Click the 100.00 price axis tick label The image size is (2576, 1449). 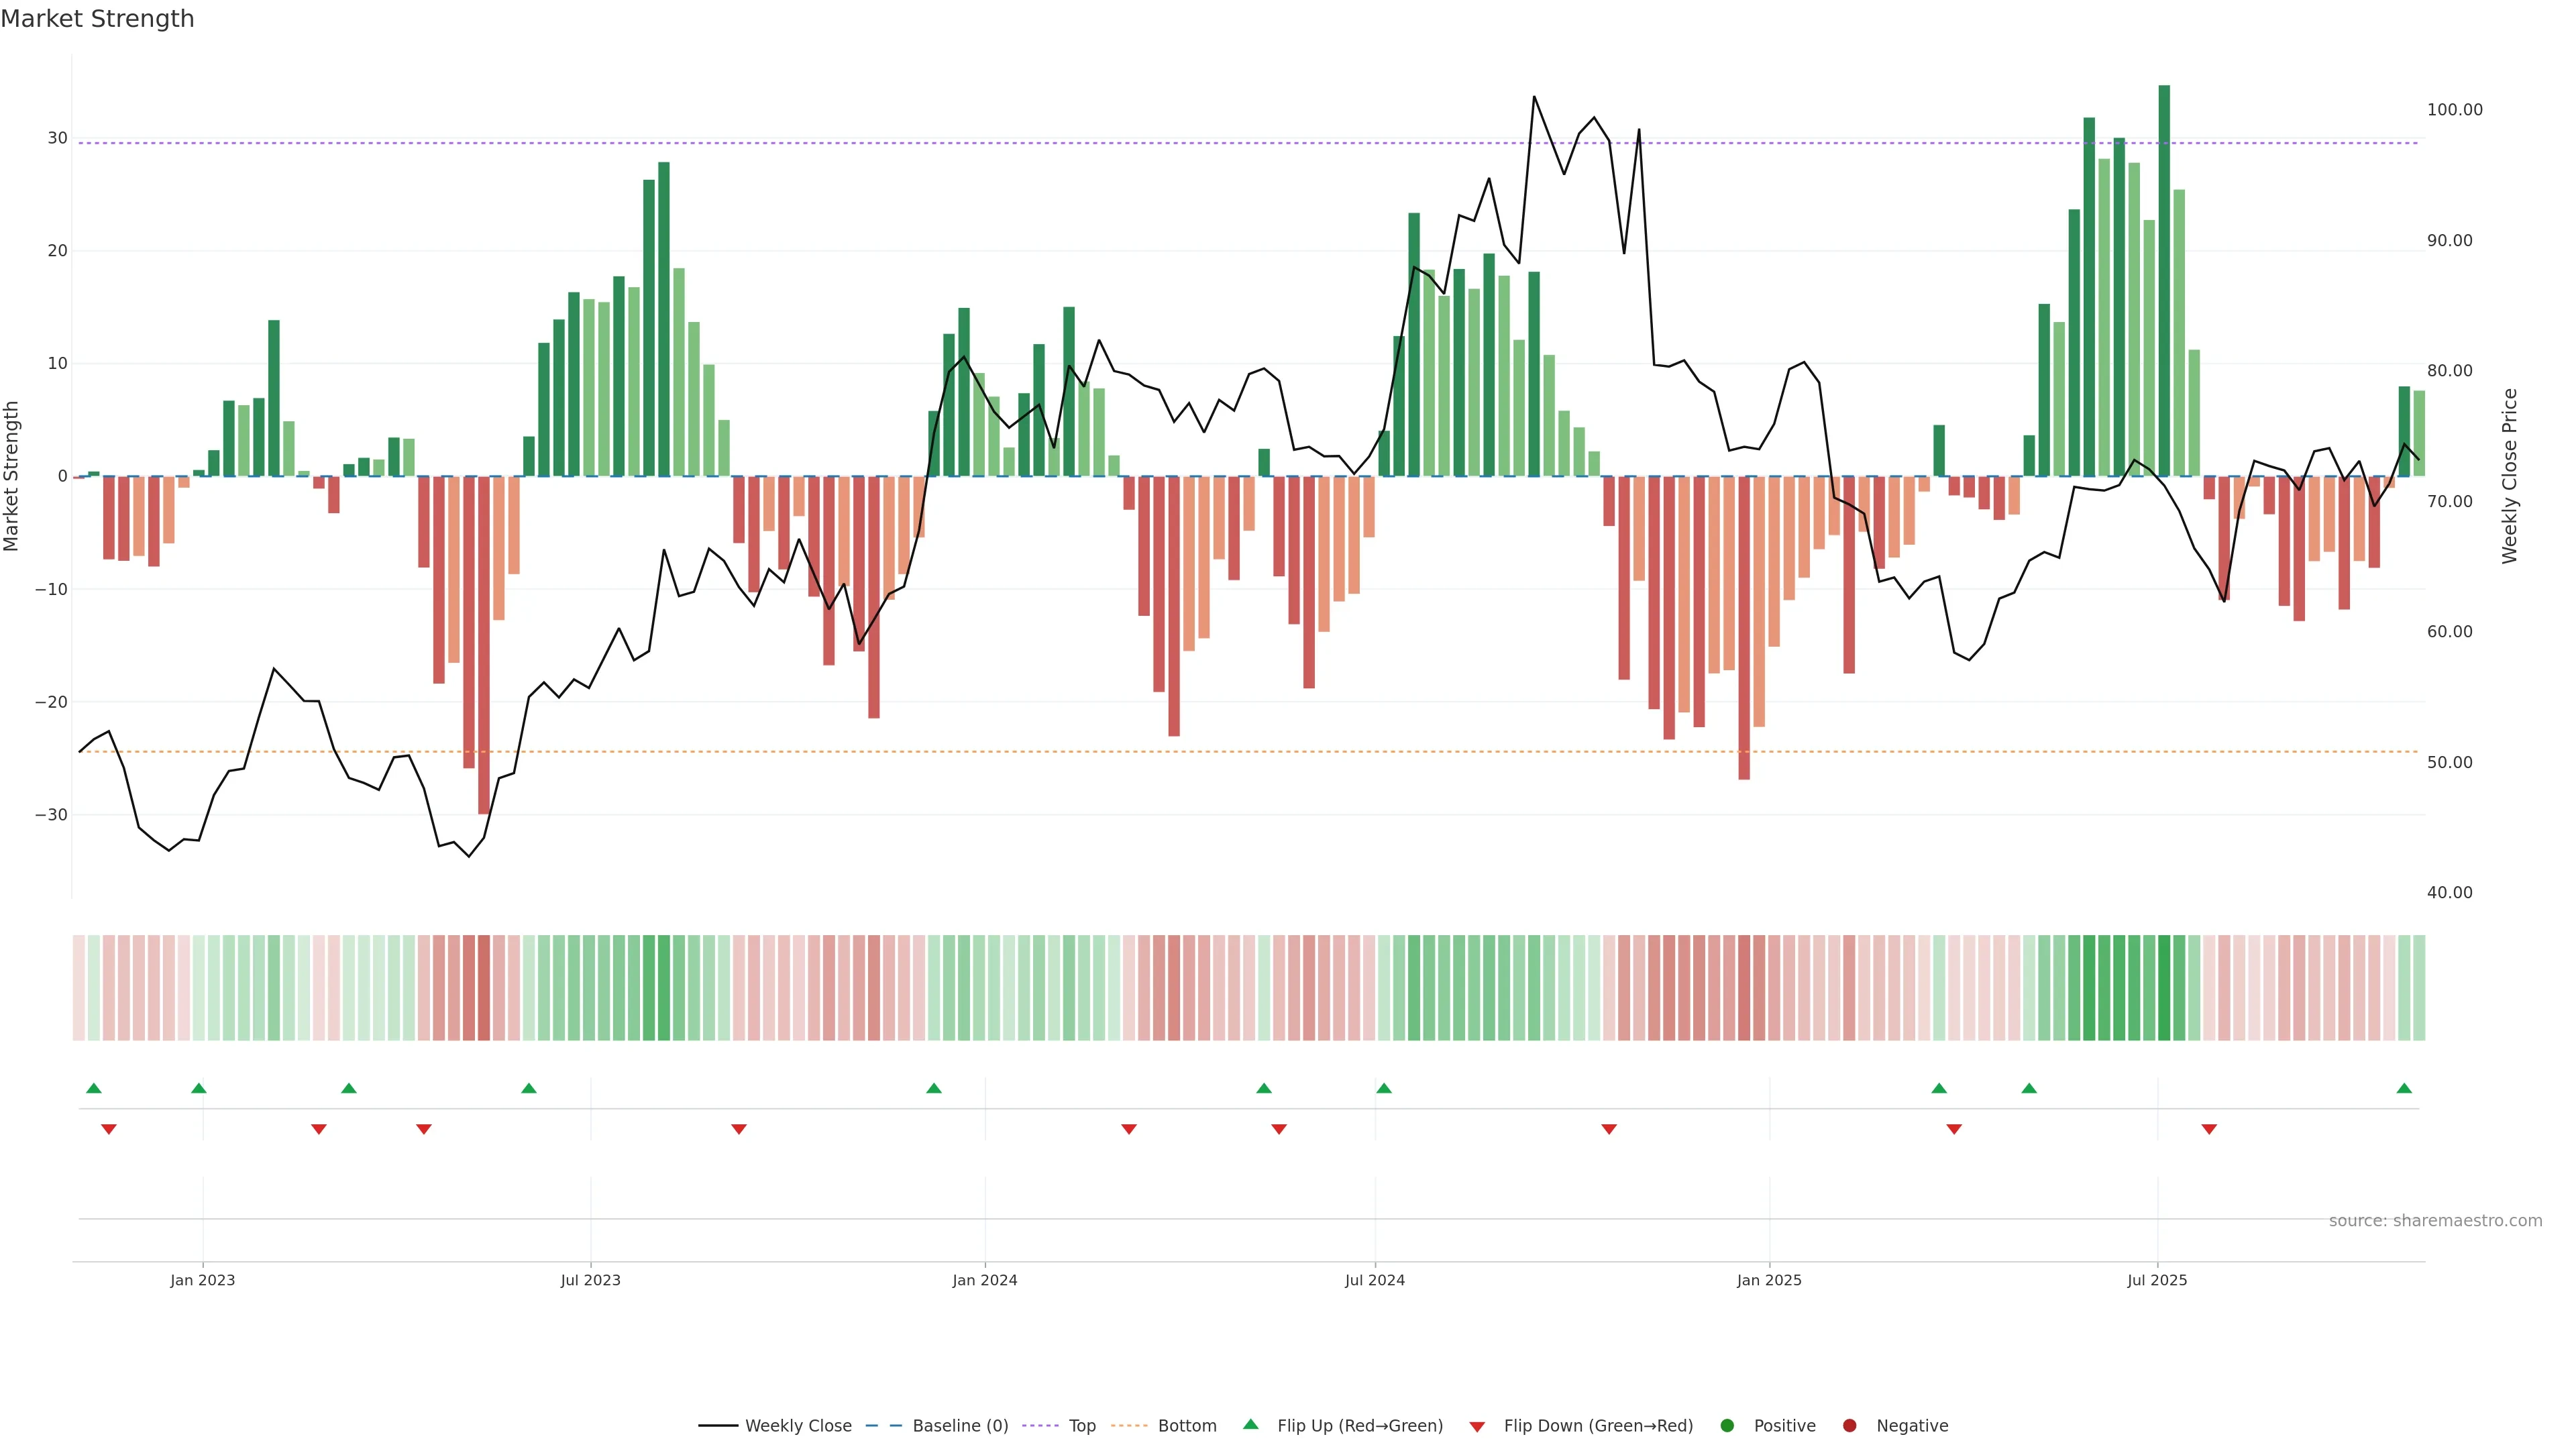tap(2454, 110)
